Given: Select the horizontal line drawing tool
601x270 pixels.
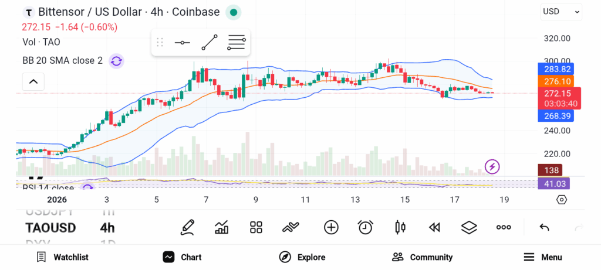Looking at the screenshot, I should (182, 43).
